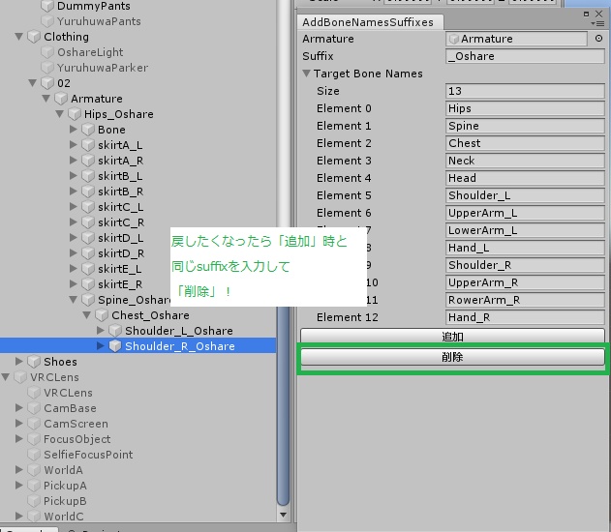Click Element 5 field Shoulder_L

click(525, 195)
